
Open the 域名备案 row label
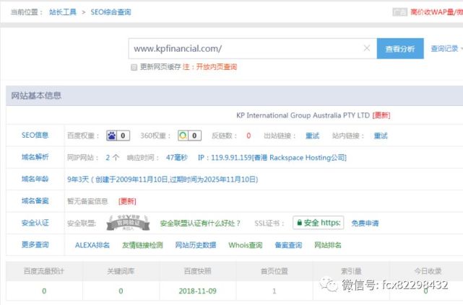point(35,201)
